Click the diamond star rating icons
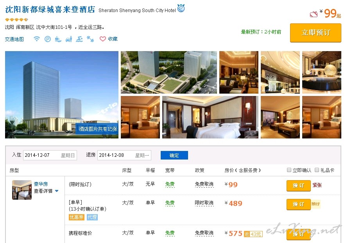This screenshot has height=243, width=346. [16, 20]
